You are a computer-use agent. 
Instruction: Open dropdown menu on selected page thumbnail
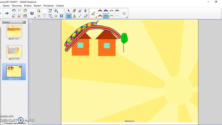pyautogui.click(x=20, y=66)
